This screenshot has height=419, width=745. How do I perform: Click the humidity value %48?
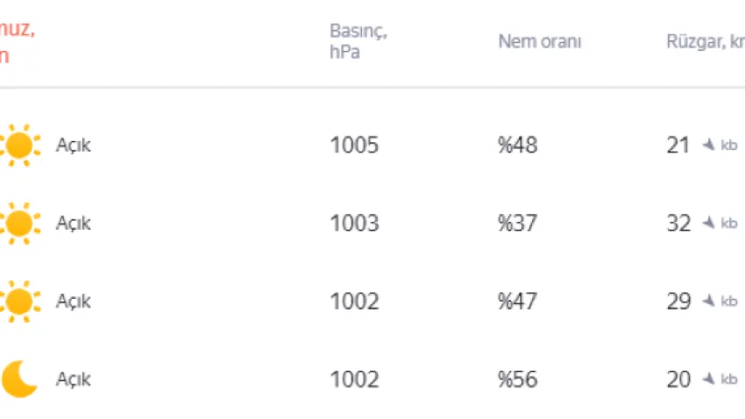tap(517, 146)
